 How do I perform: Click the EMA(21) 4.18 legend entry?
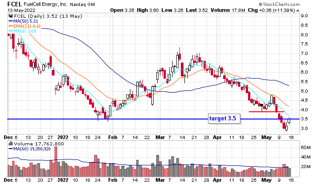[x=25, y=26]
